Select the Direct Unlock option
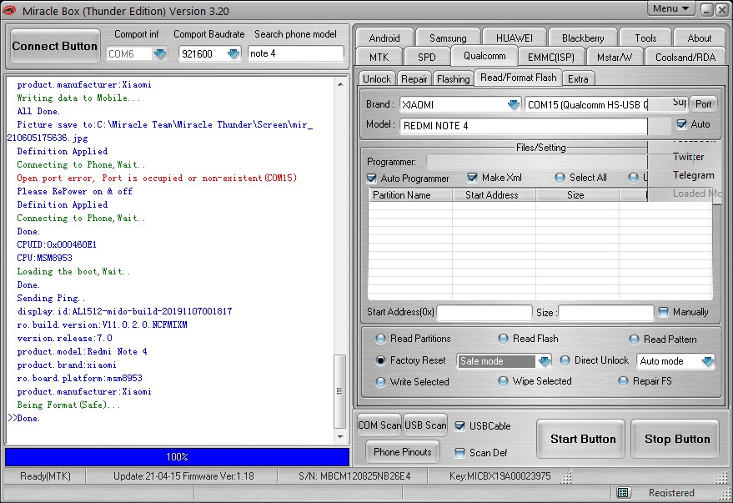733x503 pixels. tap(565, 360)
